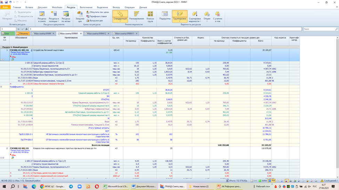This screenshot has width=339, height=190.
Task: Click the База button
Action: (8, 33)
